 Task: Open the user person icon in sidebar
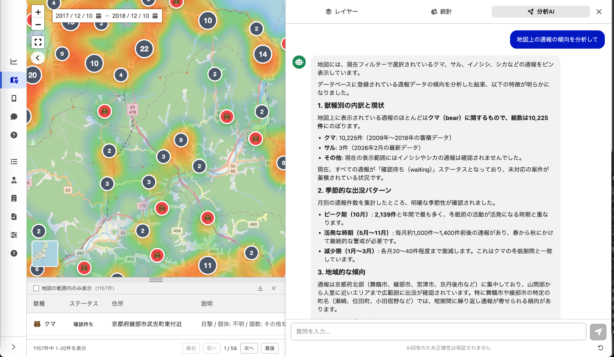coord(14,180)
